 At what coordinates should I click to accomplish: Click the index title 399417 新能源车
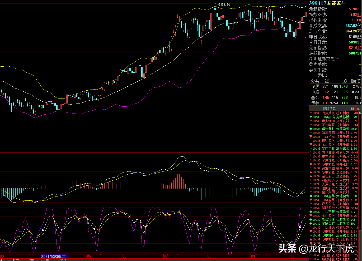[327, 3]
